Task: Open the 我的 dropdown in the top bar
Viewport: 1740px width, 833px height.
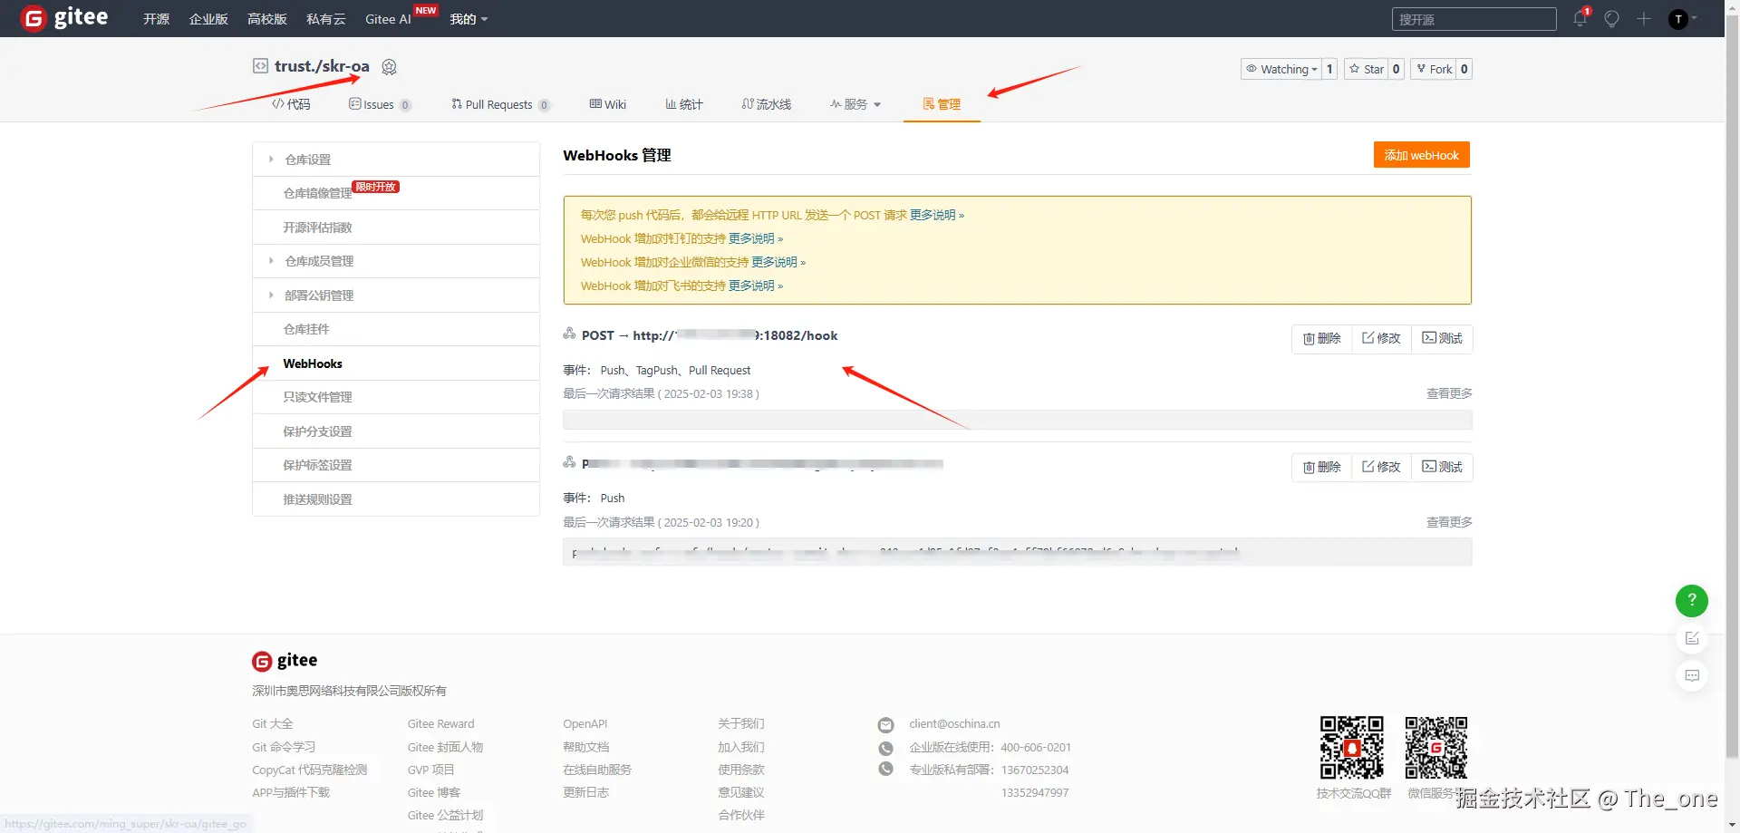Action: 469,19
